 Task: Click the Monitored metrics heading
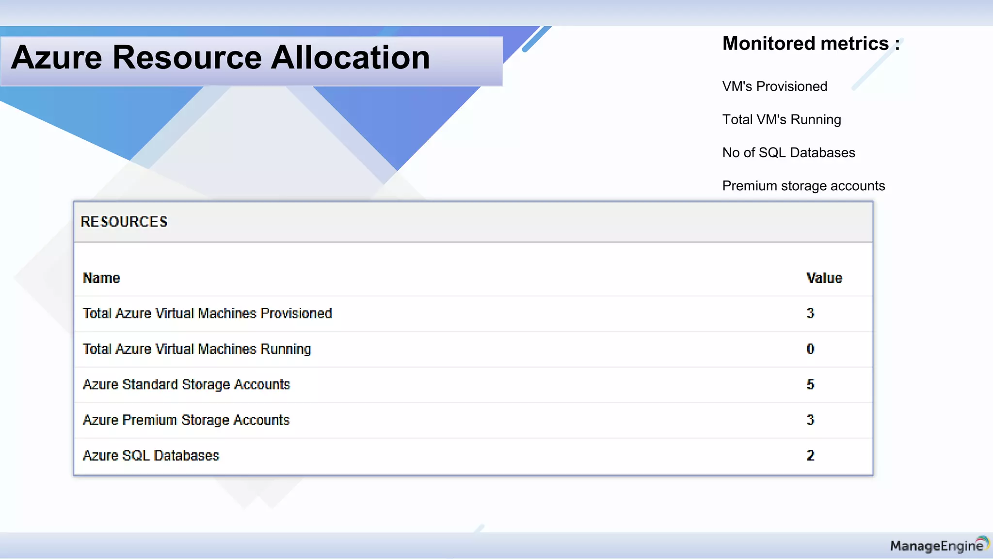click(x=811, y=44)
